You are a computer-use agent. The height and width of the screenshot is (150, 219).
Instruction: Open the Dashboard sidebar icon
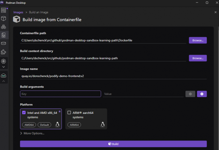(x=3, y=9)
